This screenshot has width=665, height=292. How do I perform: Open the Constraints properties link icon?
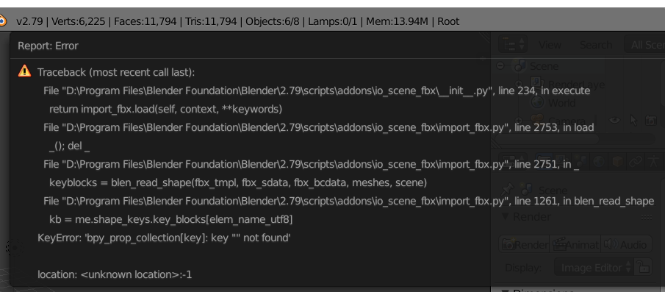(636, 161)
